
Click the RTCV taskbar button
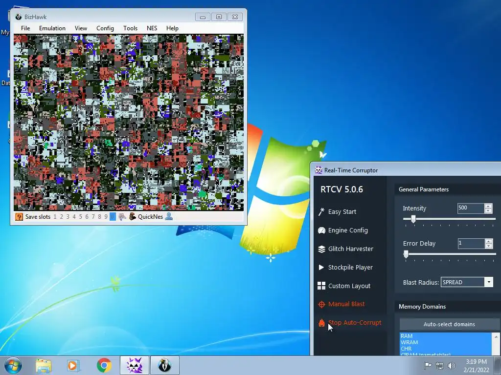coord(134,365)
